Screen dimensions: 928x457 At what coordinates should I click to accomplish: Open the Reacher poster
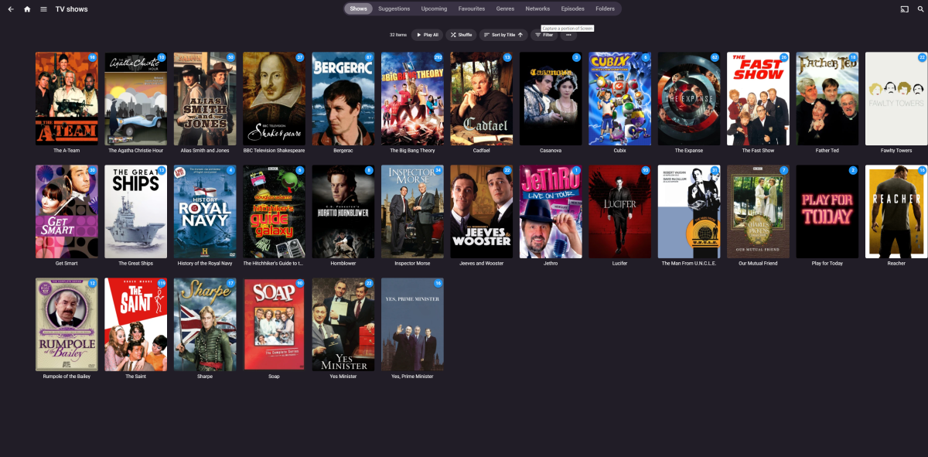pos(896,211)
